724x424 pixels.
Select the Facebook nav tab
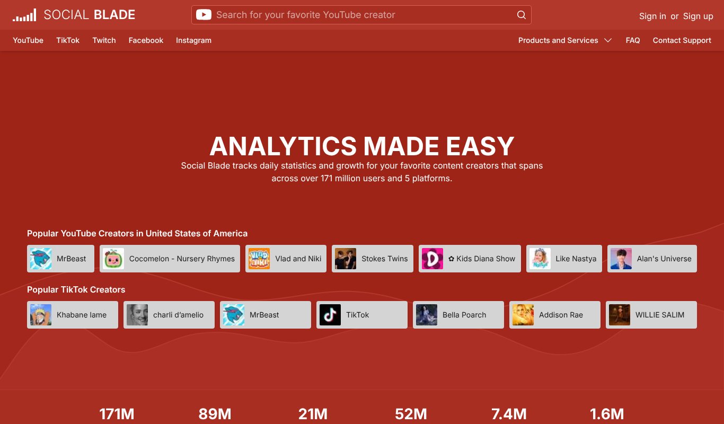pos(146,40)
